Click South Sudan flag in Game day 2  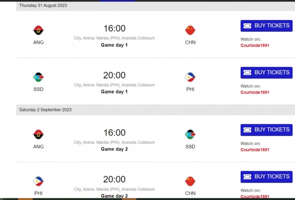click(x=190, y=134)
